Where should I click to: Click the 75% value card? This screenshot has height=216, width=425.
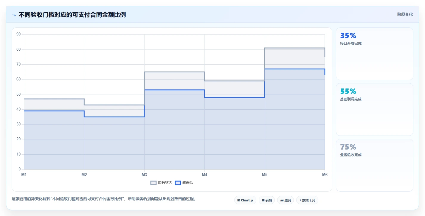[375, 165]
